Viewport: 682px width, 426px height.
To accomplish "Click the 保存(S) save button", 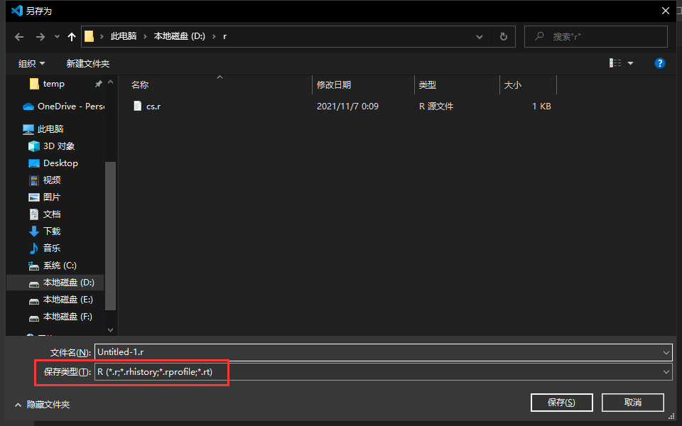I will click(x=561, y=402).
